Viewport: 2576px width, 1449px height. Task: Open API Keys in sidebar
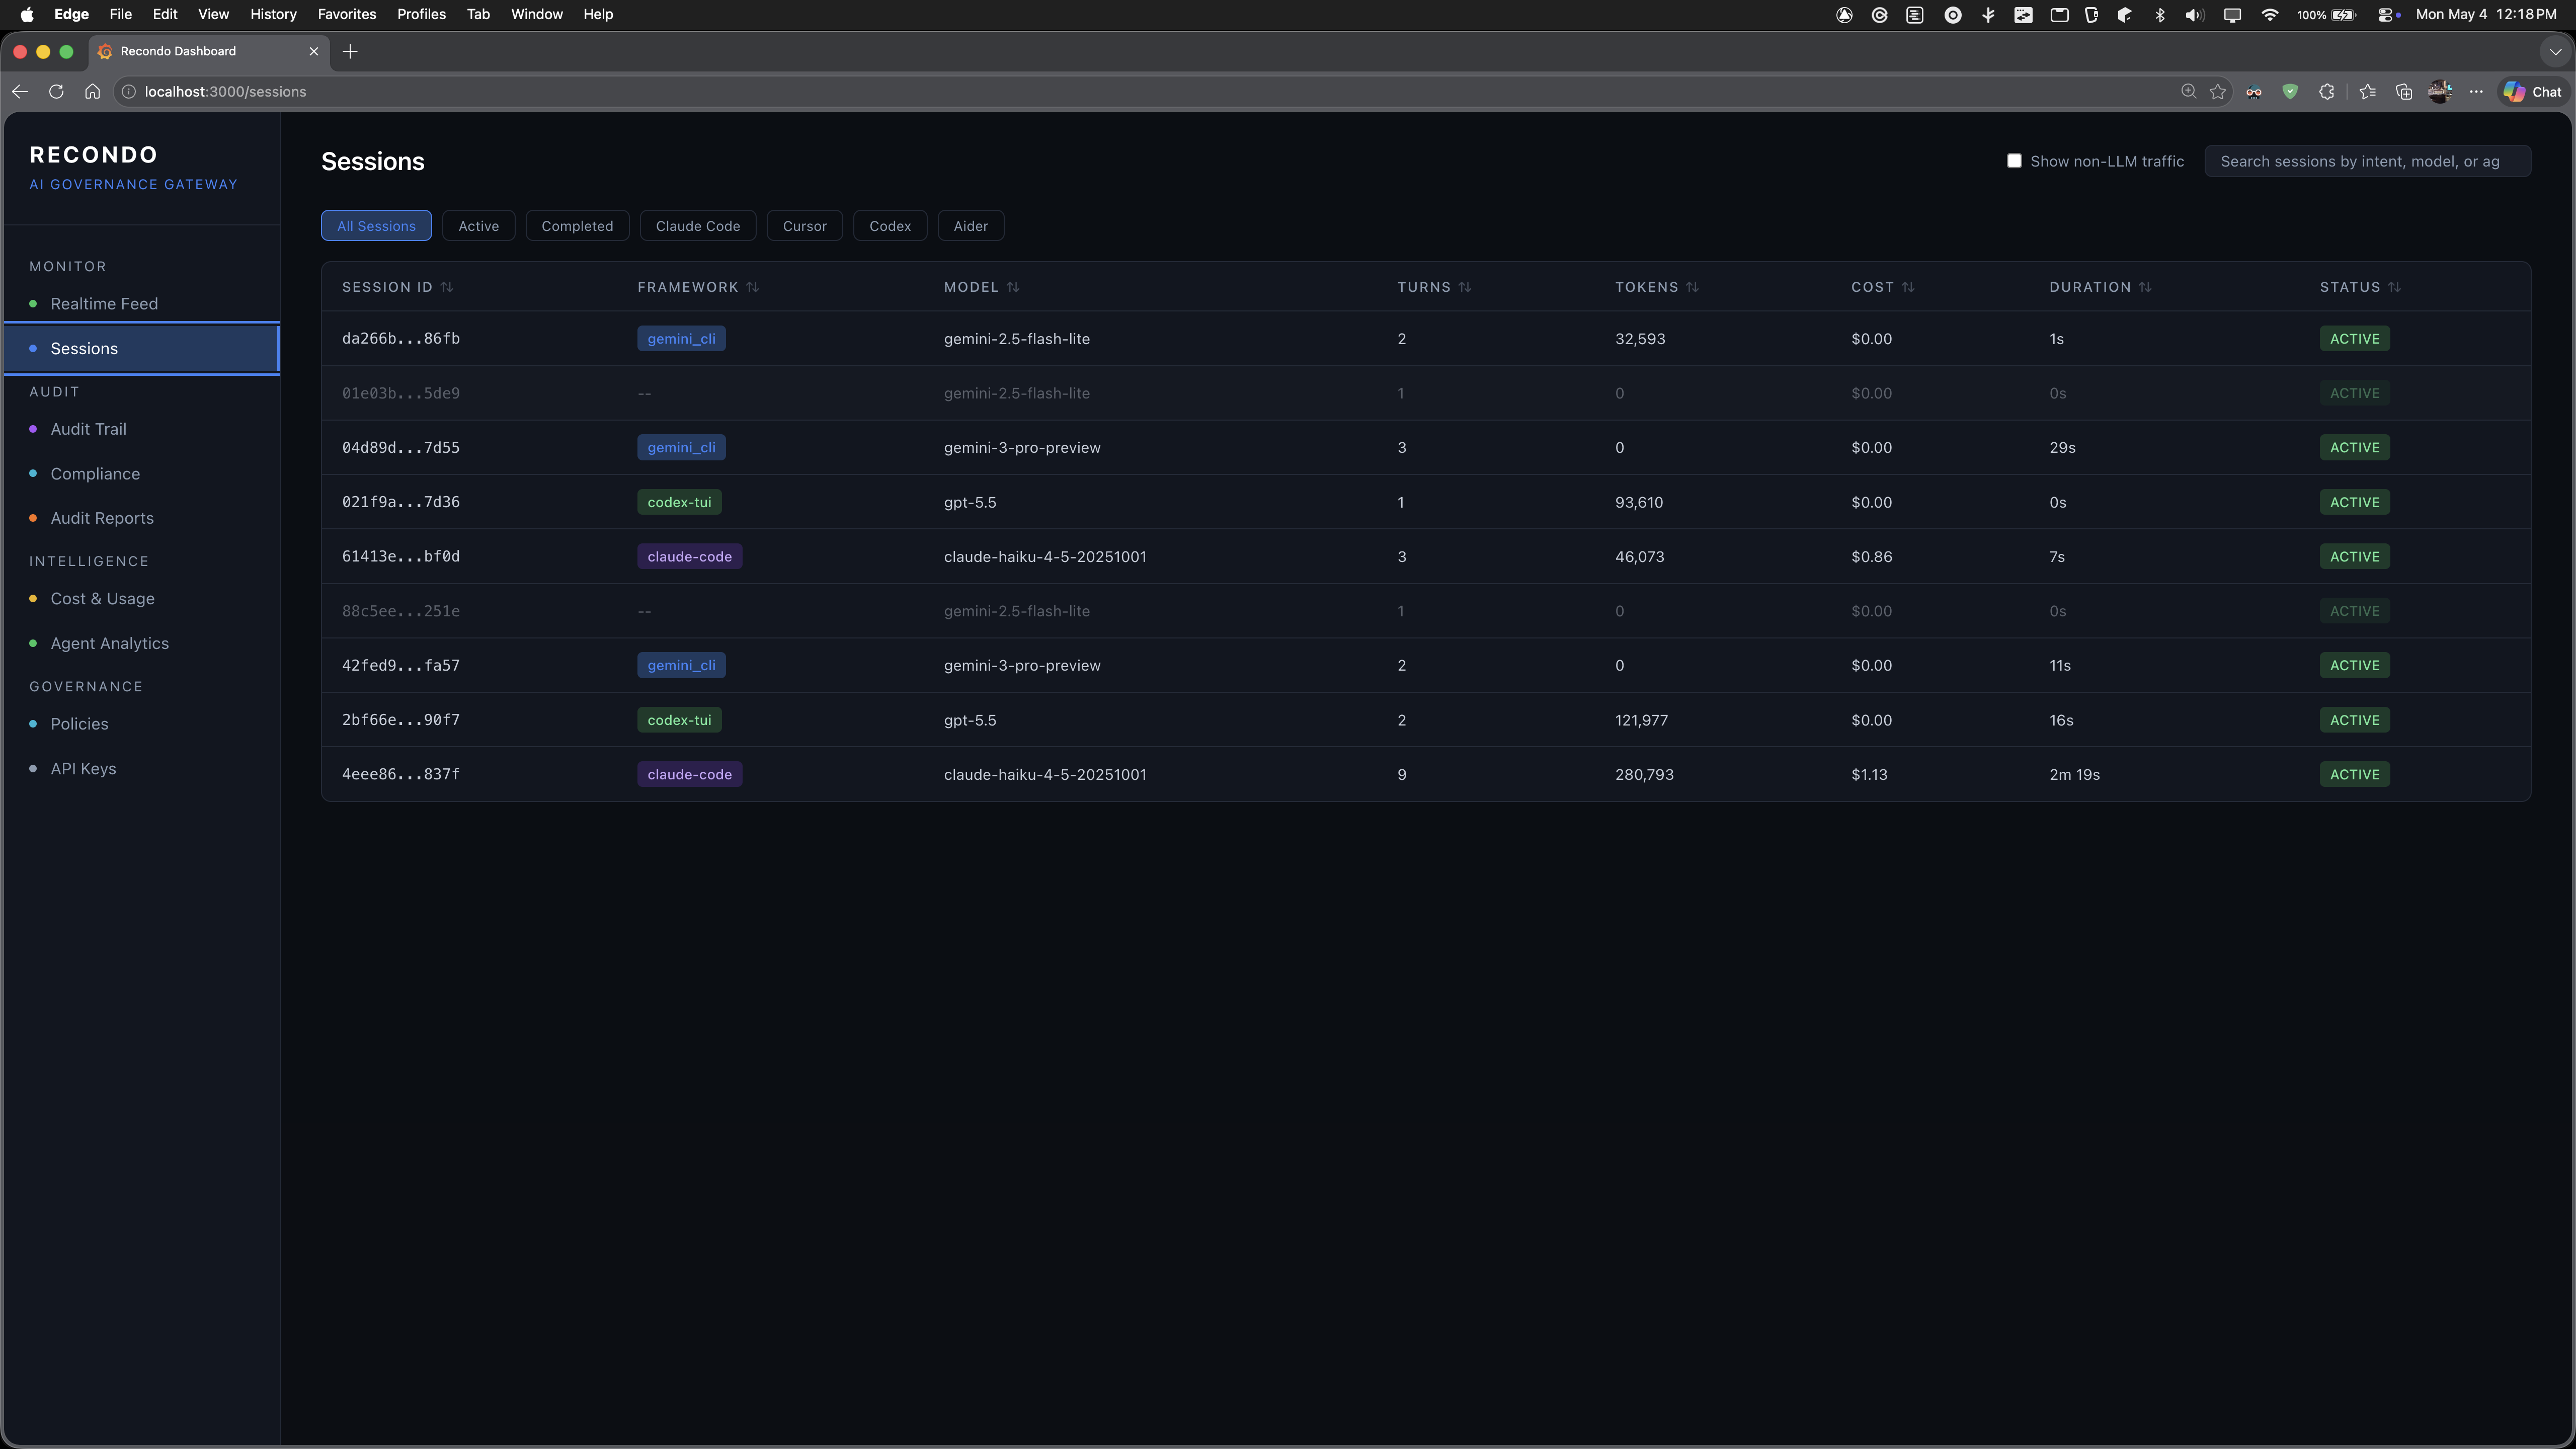point(142,768)
